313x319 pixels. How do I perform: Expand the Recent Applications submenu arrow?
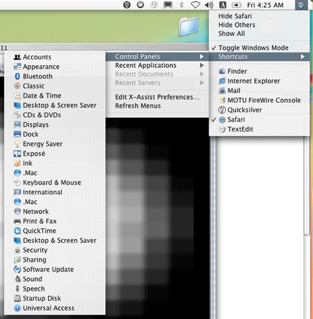pyautogui.click(x=201, y=65)
